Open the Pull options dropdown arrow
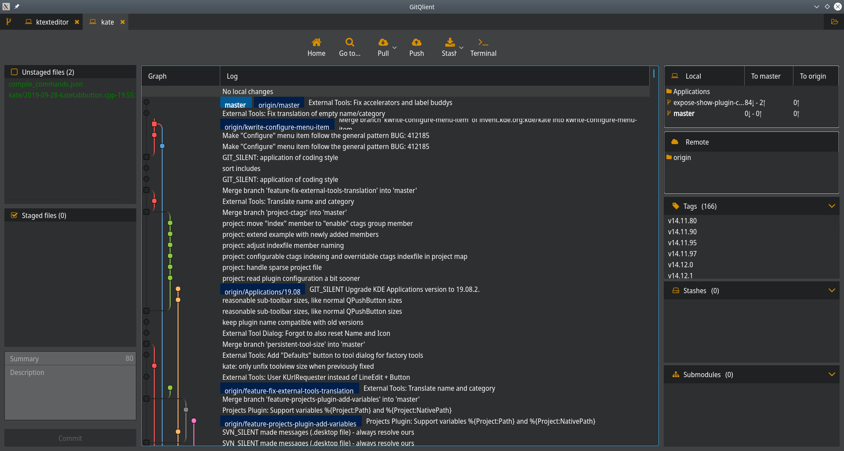 [394, 47]
